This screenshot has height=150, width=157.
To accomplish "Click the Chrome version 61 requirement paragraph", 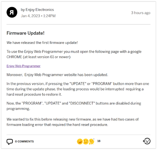I will [74, 54].
